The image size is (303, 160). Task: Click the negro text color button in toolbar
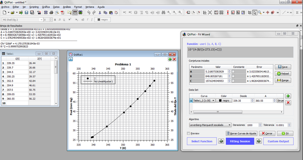[102, 20]
